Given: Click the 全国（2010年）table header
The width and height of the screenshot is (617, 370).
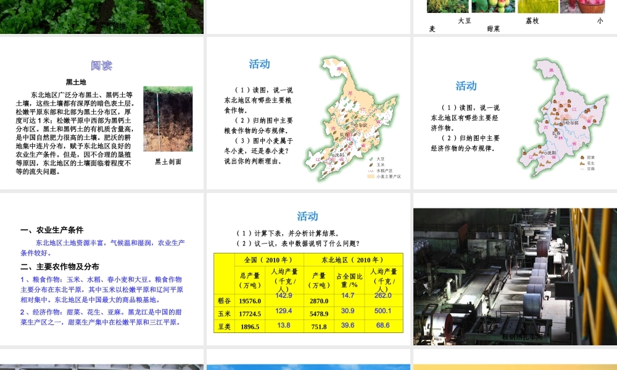Looking at the screenshot, I should pos(269,260).
